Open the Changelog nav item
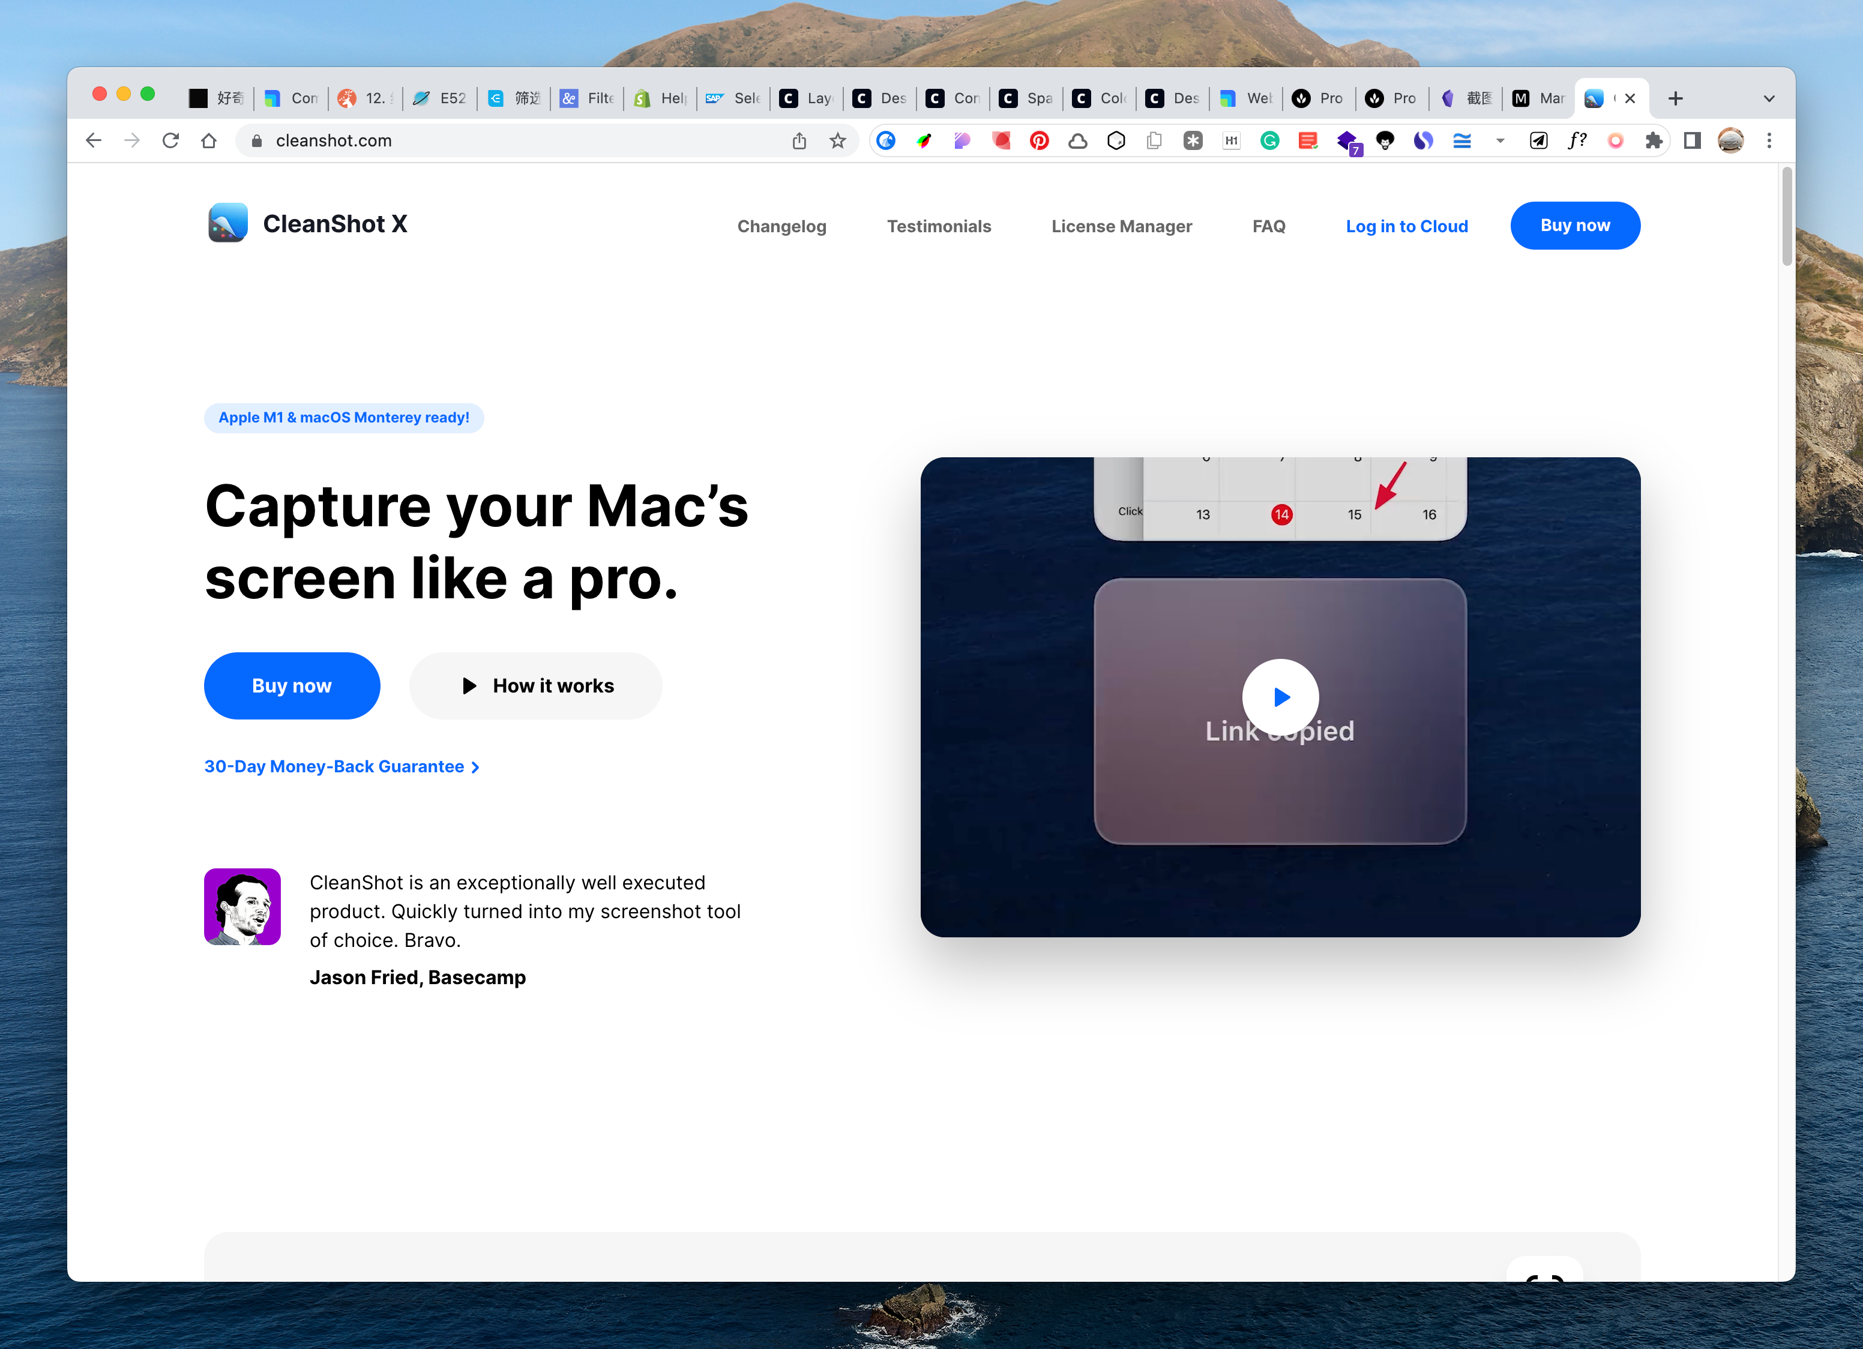Viewport: 1863px width, 1349px height. pyautogui.click(x=781, y=227)
